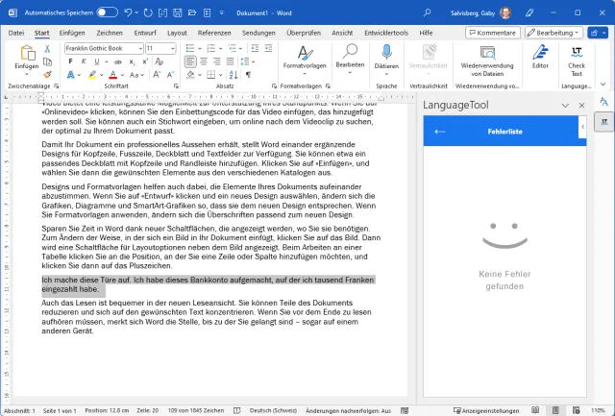615x416 pixels.
Task: Go back using LanguageTool arrow
Action: pos(440,130)
